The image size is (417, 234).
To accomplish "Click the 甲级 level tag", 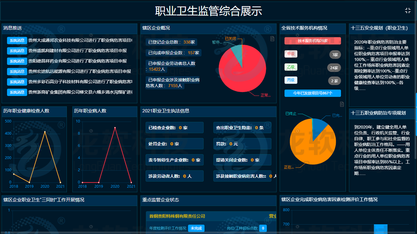I will tap(291, 54).
